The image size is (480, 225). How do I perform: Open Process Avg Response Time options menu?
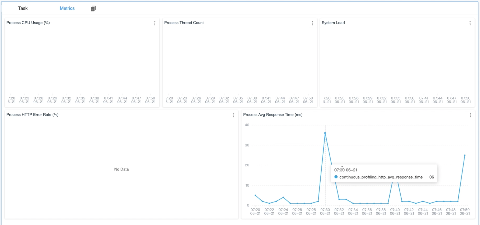coord(470,115)
